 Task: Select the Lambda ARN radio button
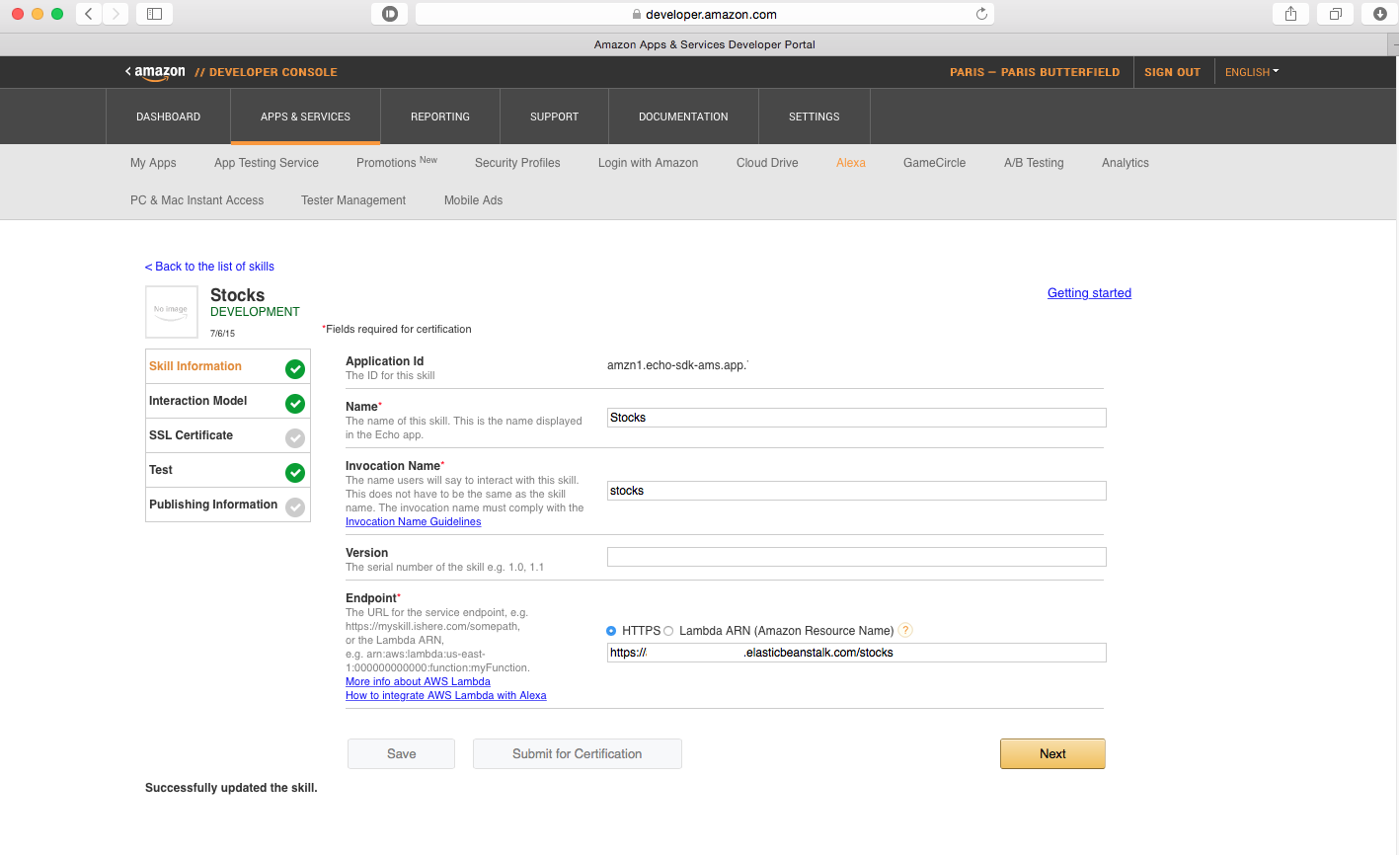point(668,631)
